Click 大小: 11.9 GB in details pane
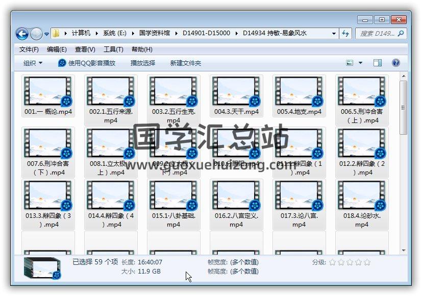The width and height of the screenshot is (422, 296). click(x=141, y=271)
